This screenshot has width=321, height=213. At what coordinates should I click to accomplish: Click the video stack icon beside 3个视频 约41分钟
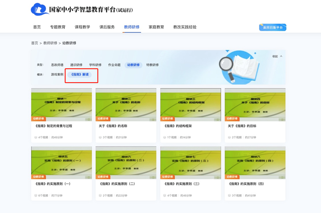click(229, 196)
